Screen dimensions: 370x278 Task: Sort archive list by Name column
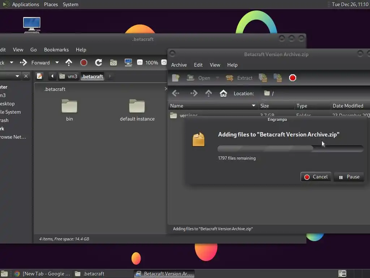point(212,106)
